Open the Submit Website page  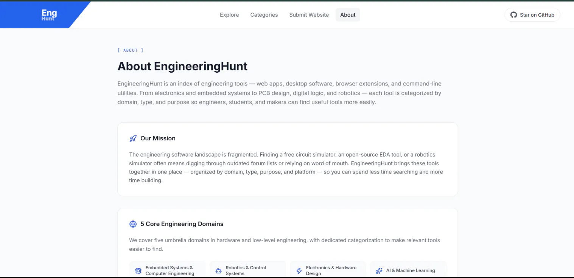pos(309,15)
